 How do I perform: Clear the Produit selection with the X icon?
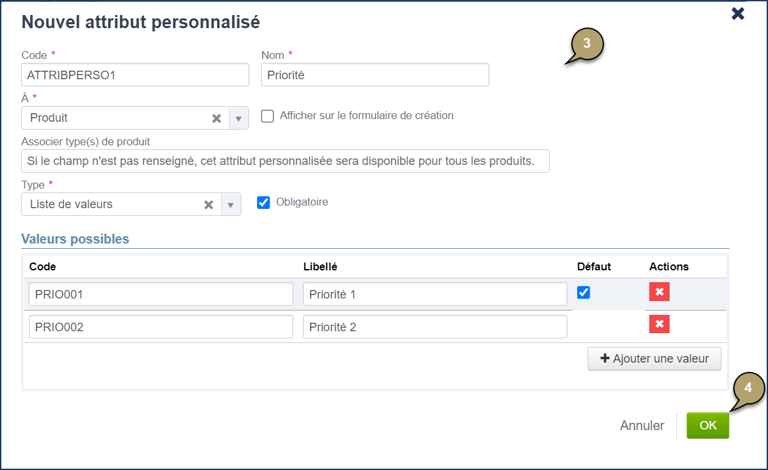216,118
